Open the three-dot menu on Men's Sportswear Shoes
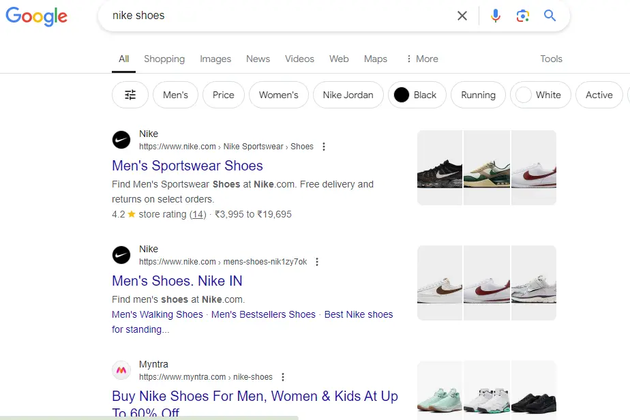Viewport: 630px width, 420px height. 323,146
